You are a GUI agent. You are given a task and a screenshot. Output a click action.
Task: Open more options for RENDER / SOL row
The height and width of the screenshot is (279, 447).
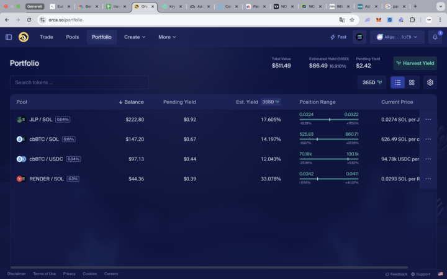pyautogui.click(x=428, y=179)
